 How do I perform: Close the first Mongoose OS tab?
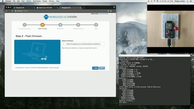[x=34, y=8]
